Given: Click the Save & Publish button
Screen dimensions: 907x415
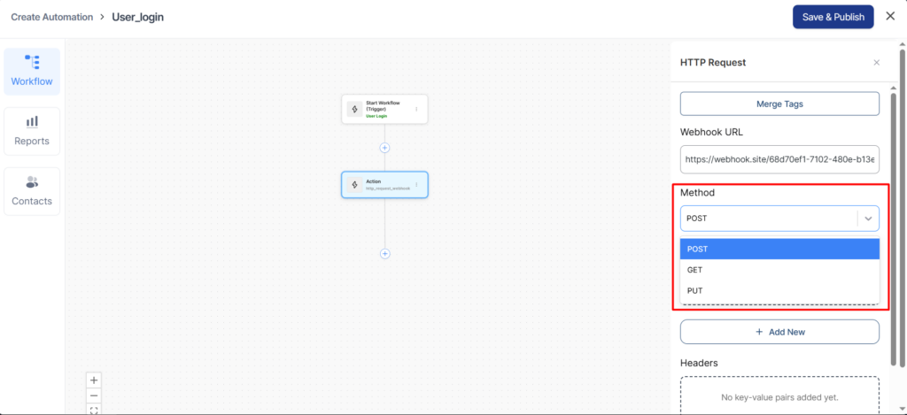Looking at the screenshot, I should coord(833,17).
